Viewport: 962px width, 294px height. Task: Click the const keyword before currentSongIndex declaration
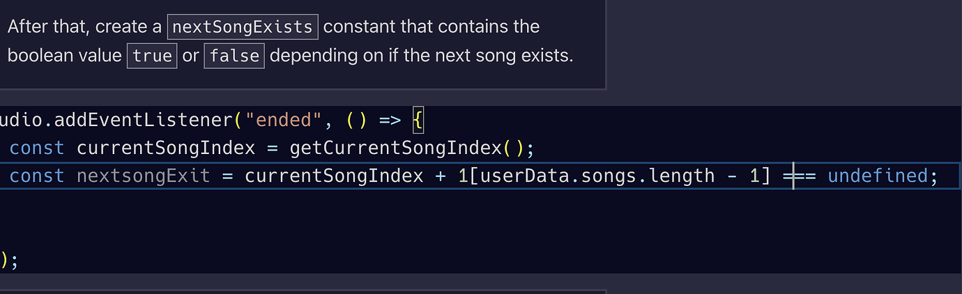[36, 148]
